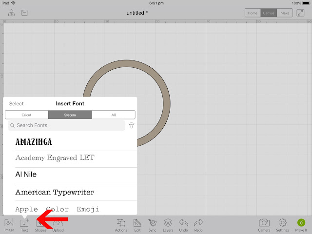Image resolution: width=312 pixels, height=234 pixels.
Task: Open the Camera tool
Action: (x=264, y=225)
